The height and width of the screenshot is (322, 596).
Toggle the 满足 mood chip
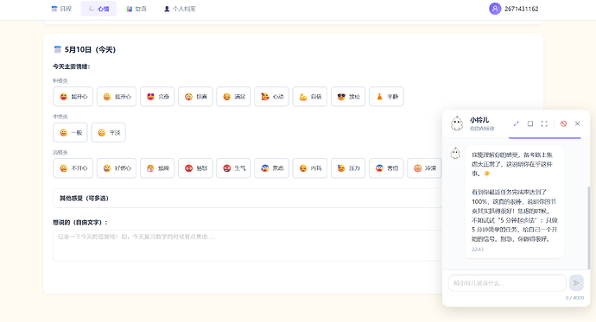point(233,97)
